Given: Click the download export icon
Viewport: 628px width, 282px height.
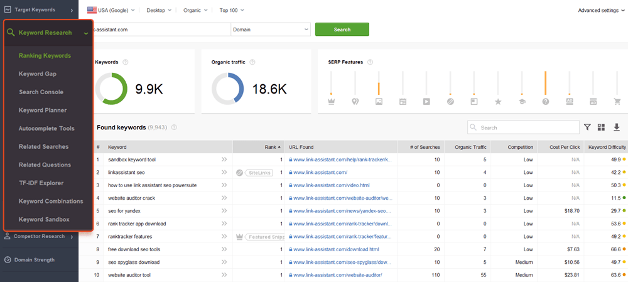Looking at the screenshot, I should point(617,127).
